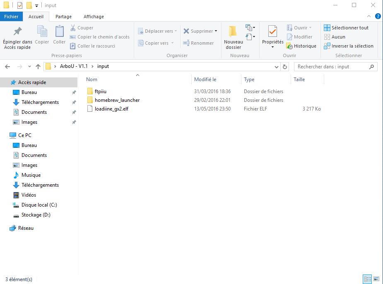Screen dimensions: 383x284
Task: Select Disque local (C:) in navigation pane
Action: pos(39,205)
